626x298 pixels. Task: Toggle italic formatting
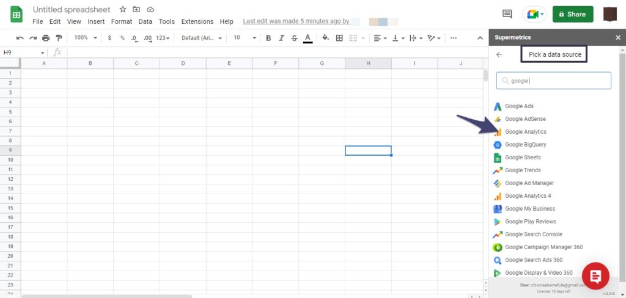point(281,38)
